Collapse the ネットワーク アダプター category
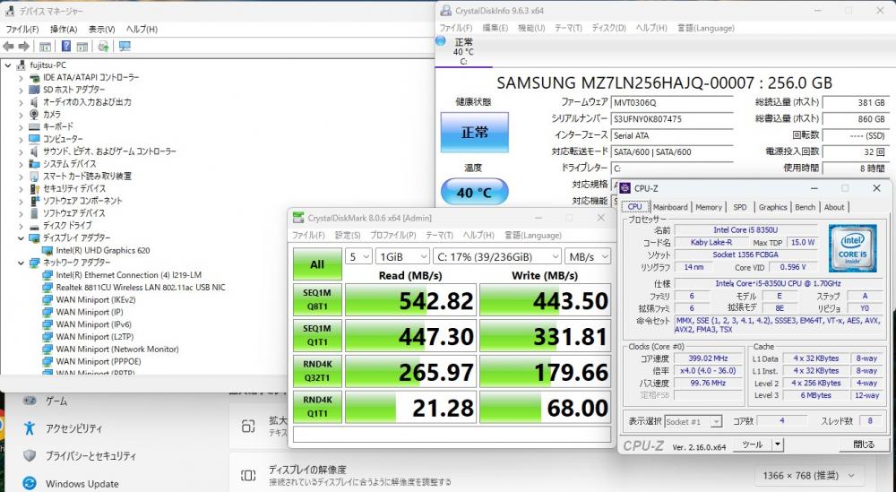Screen dimensions: 896x492 tap(22, 263)
